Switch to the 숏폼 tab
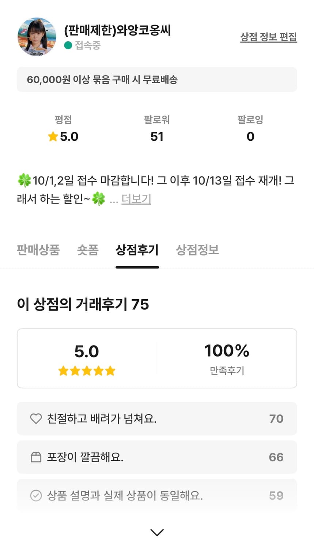The height and width of the screenshot is (548, 314). (x=88, y=250)
